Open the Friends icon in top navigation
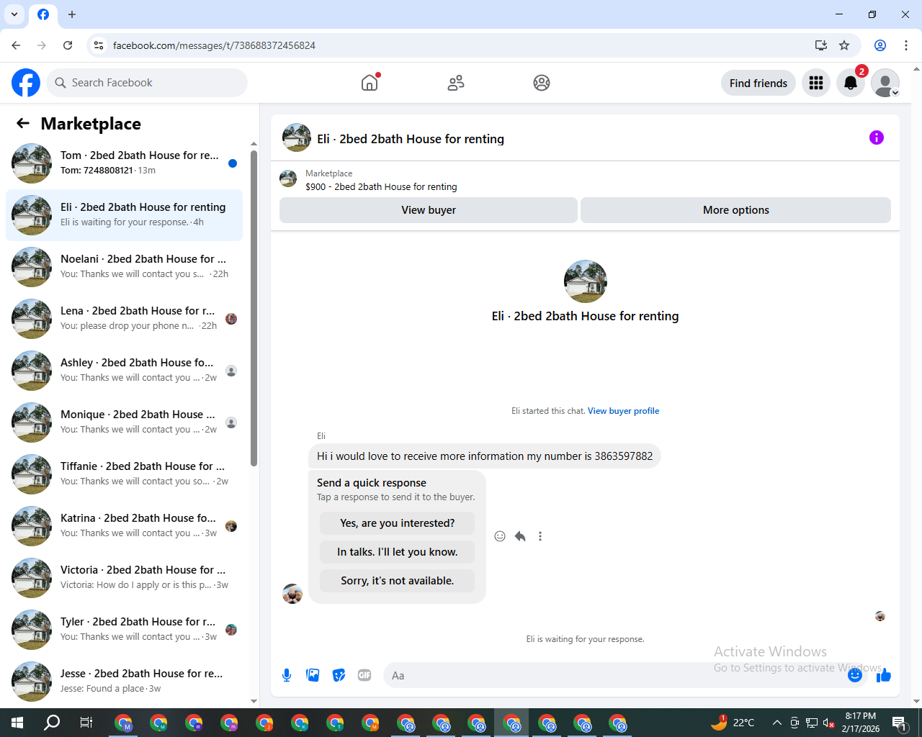 tap(456, 83)
